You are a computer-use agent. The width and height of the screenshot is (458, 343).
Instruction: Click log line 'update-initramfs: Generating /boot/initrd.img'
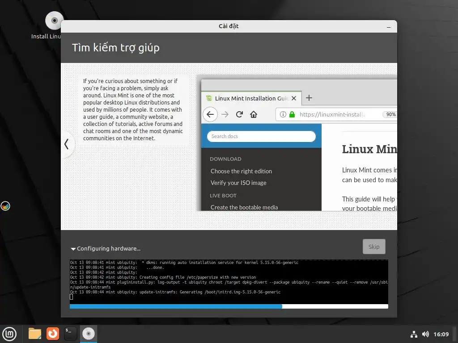(x=175, y=292)
